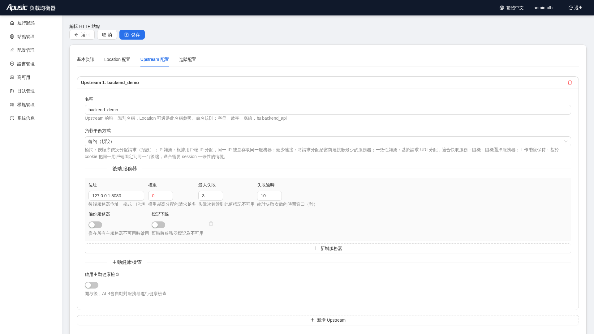594x334 pixels.
Task: Click the 返回 button
Action: point(82,35)
